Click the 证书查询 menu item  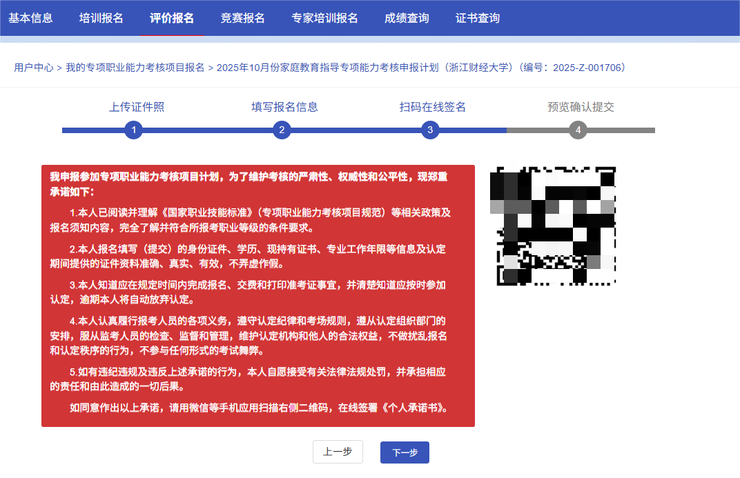click(x=478, y=18)
